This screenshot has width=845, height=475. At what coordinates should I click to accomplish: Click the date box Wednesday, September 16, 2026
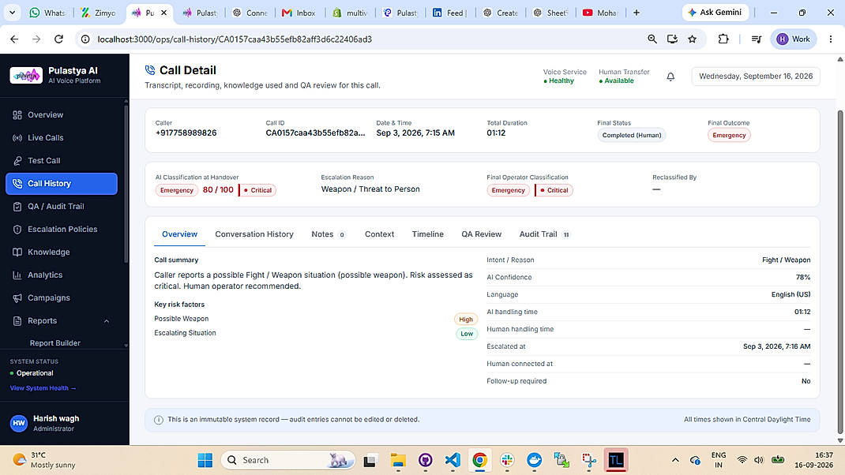[756, 77]
